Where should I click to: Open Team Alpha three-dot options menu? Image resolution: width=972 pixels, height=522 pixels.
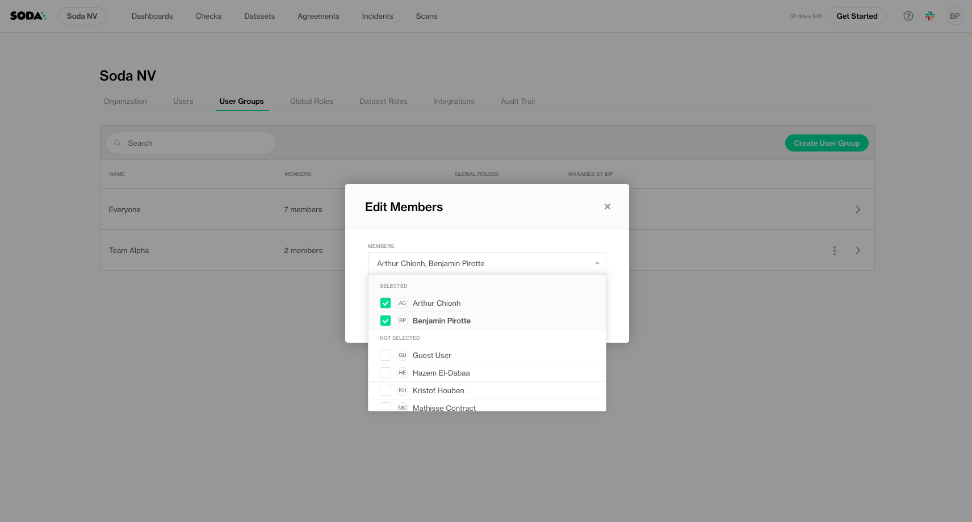[834, 251]
